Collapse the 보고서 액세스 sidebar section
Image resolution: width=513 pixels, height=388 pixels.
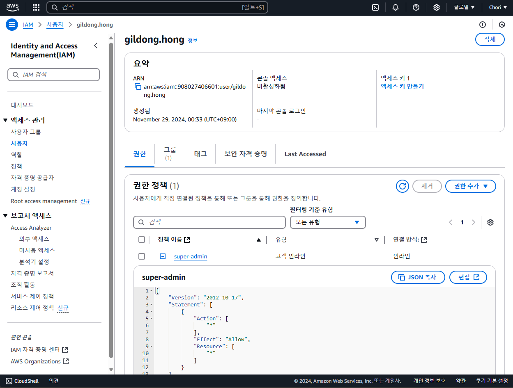5,216
